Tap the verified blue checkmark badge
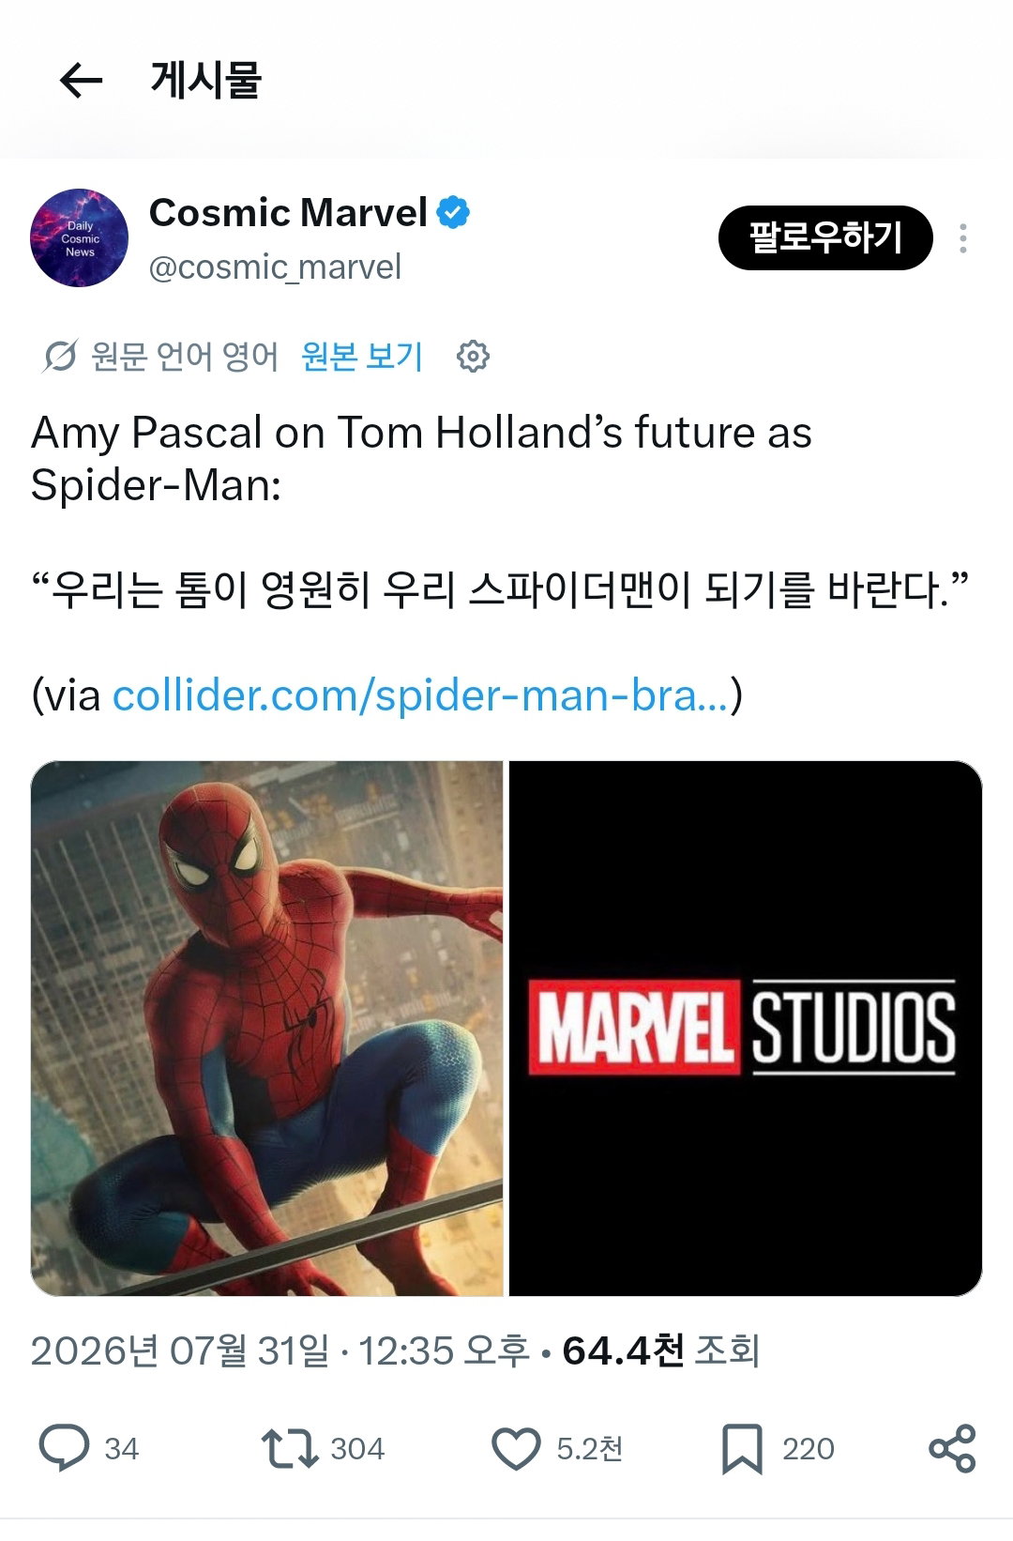The image size is (1013, 1541). pyautogui.click(x=454, y=213)
